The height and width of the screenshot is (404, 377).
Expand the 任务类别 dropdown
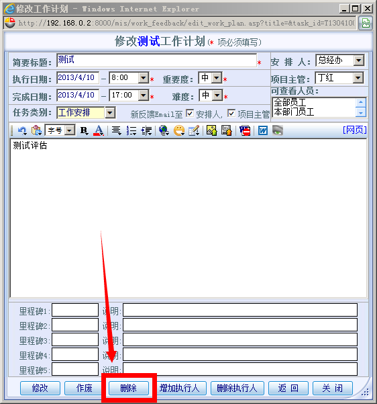[110, 112]
